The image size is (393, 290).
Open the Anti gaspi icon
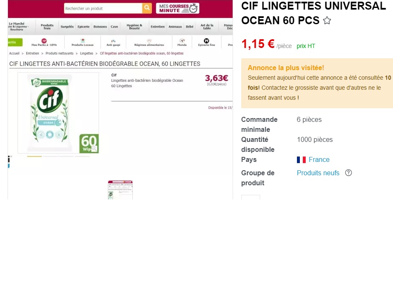click(113, 41)
